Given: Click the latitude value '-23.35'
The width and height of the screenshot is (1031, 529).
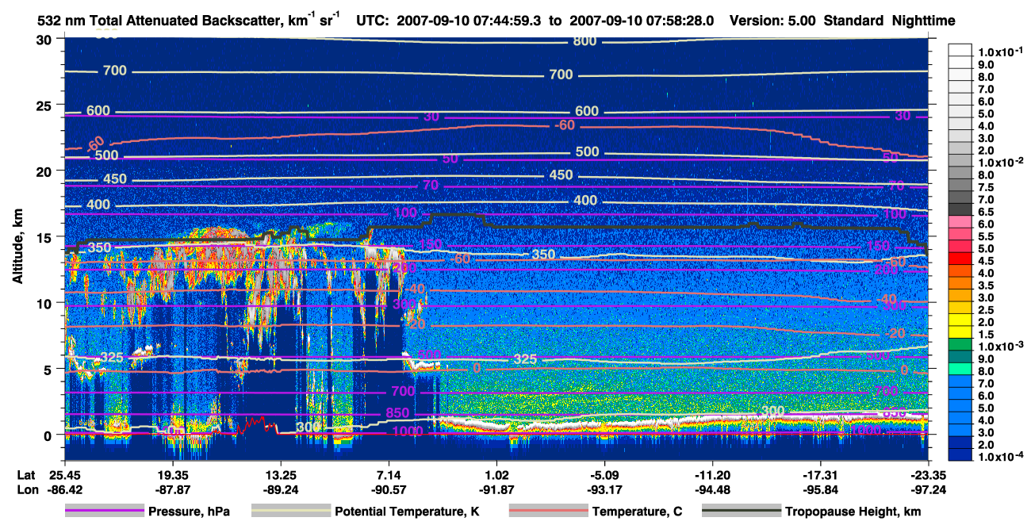Looking at the screenshot, I should coord(929,475).
